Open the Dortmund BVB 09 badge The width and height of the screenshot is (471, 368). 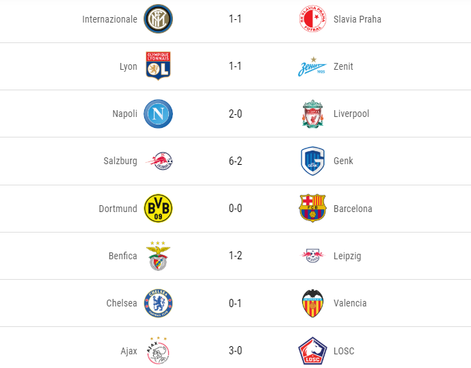pyautogui.click(x=158, y=208)
